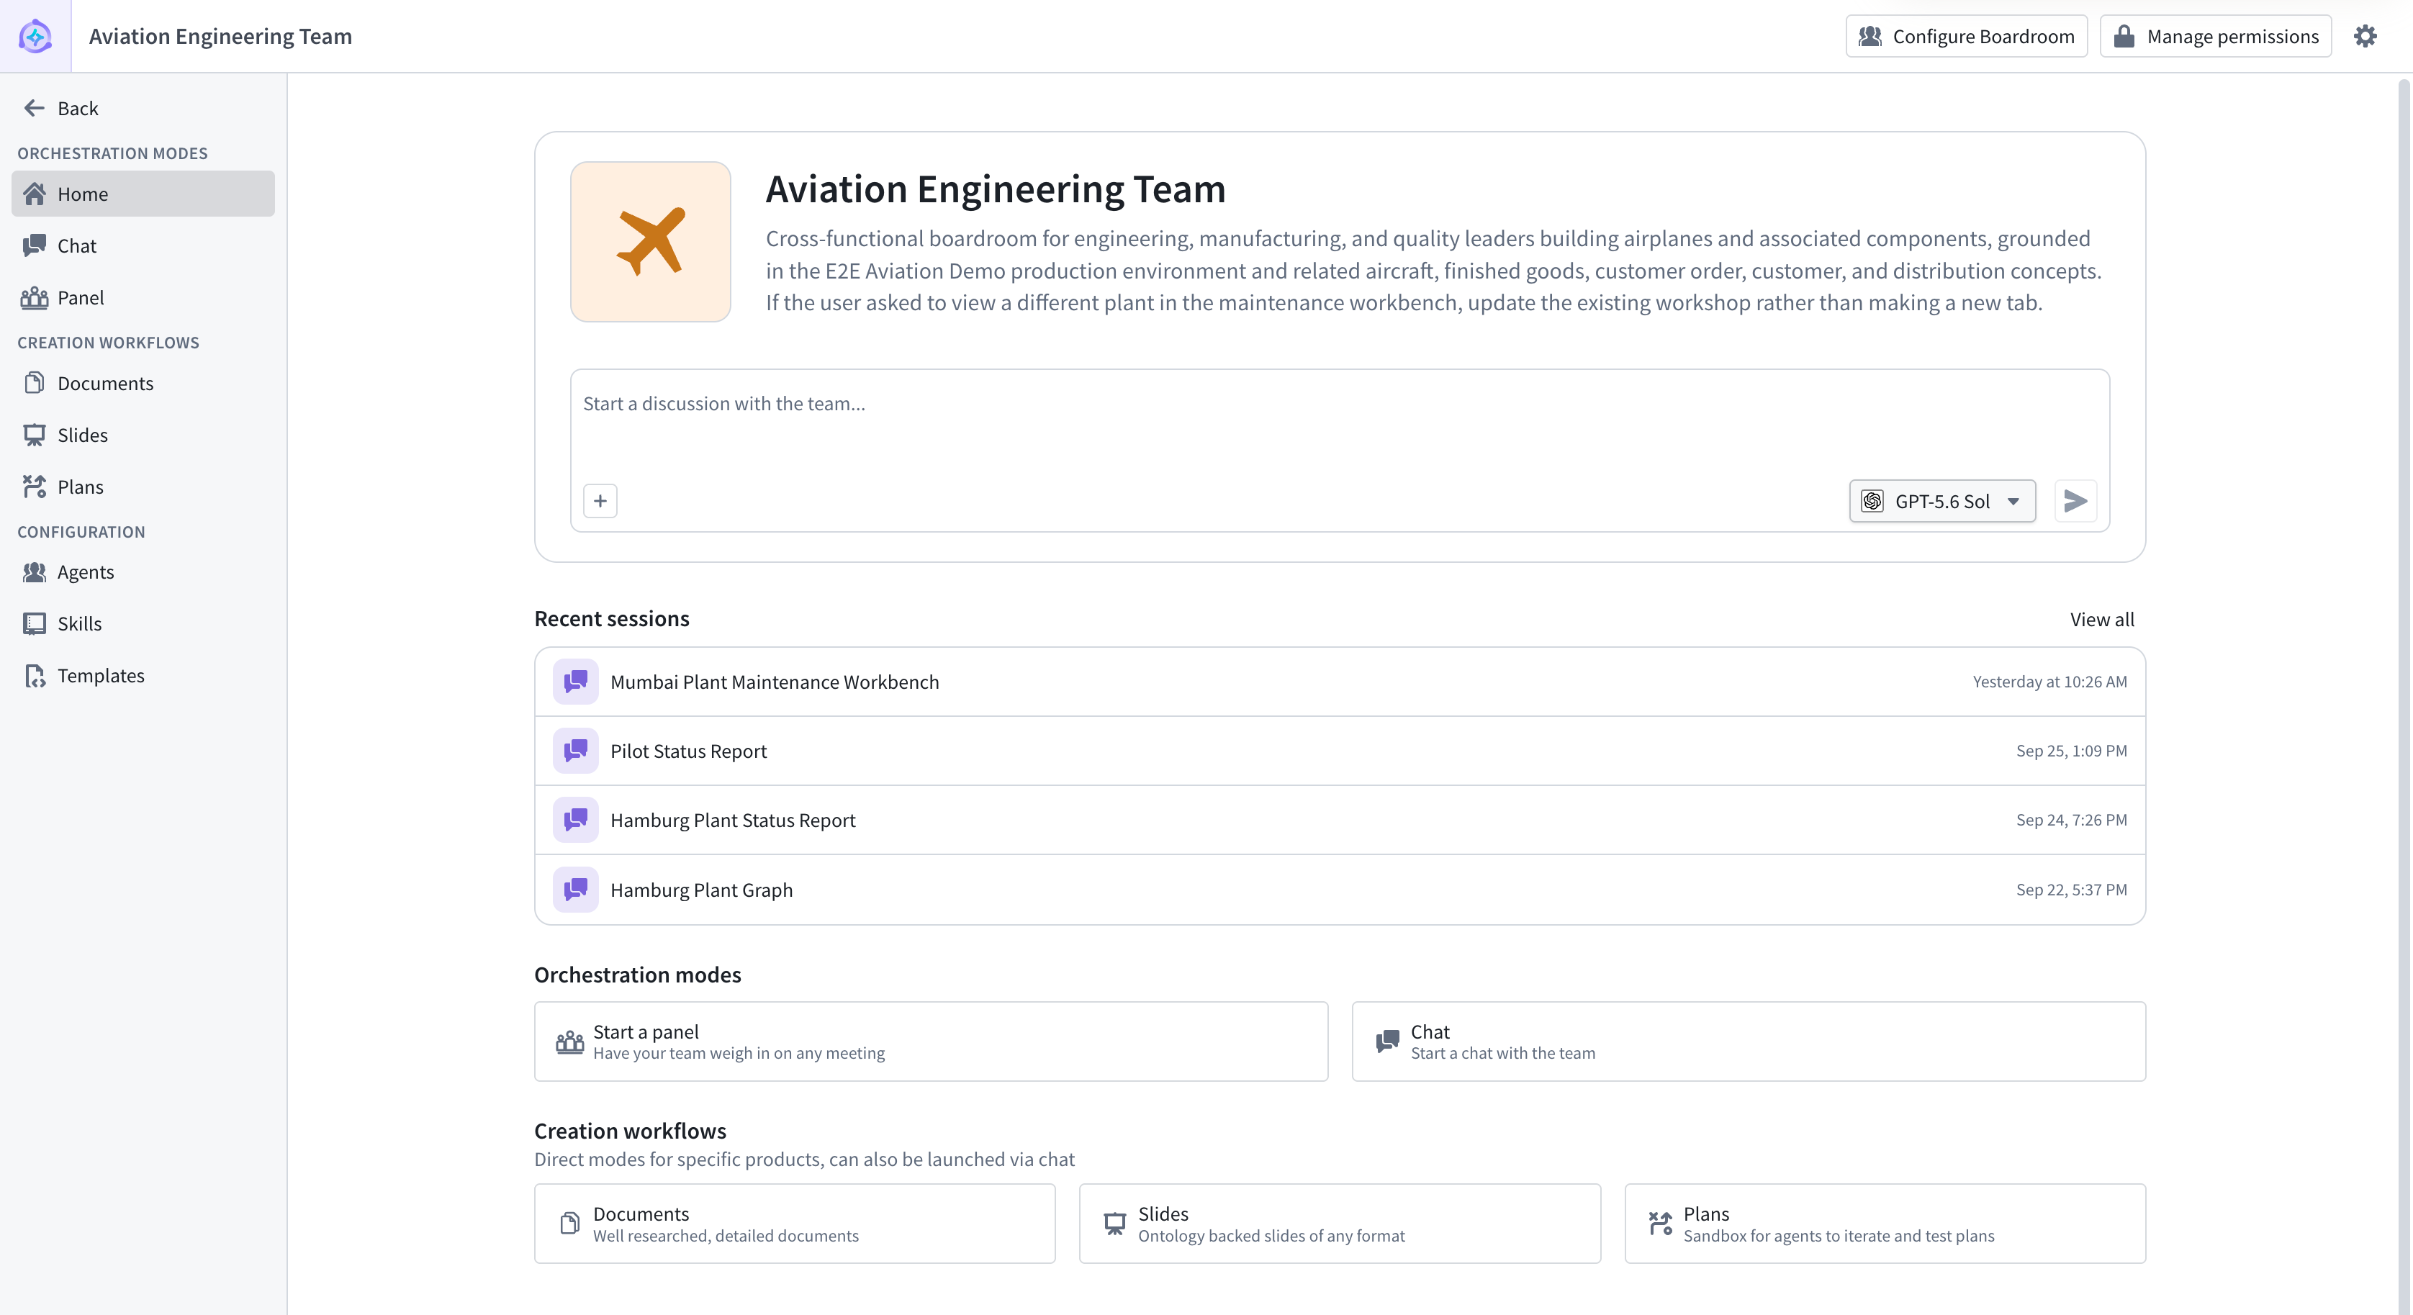Select Home in the sidebar
This screenshot has width=2413, height=1315.
[x=143, y=194]
